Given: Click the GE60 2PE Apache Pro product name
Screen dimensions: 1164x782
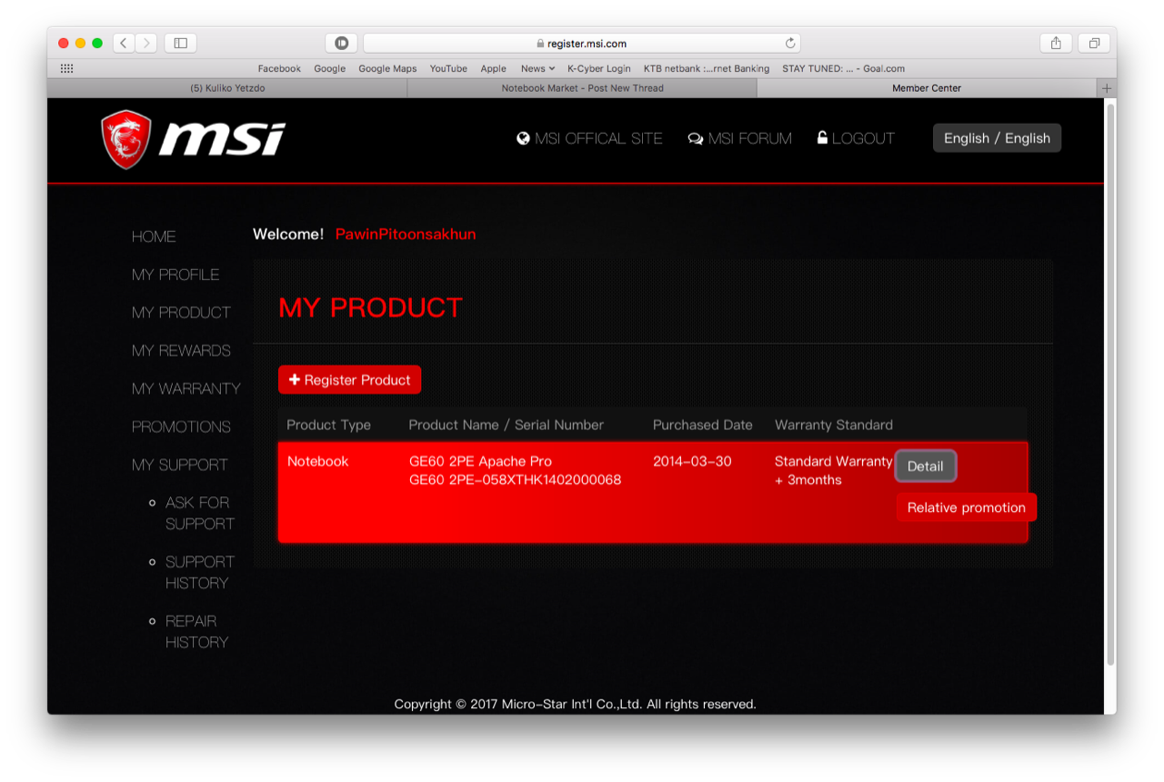Looking at the screenshot, I should [480, 461].
